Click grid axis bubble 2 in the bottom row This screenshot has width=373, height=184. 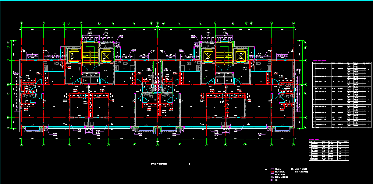[44, 145]
